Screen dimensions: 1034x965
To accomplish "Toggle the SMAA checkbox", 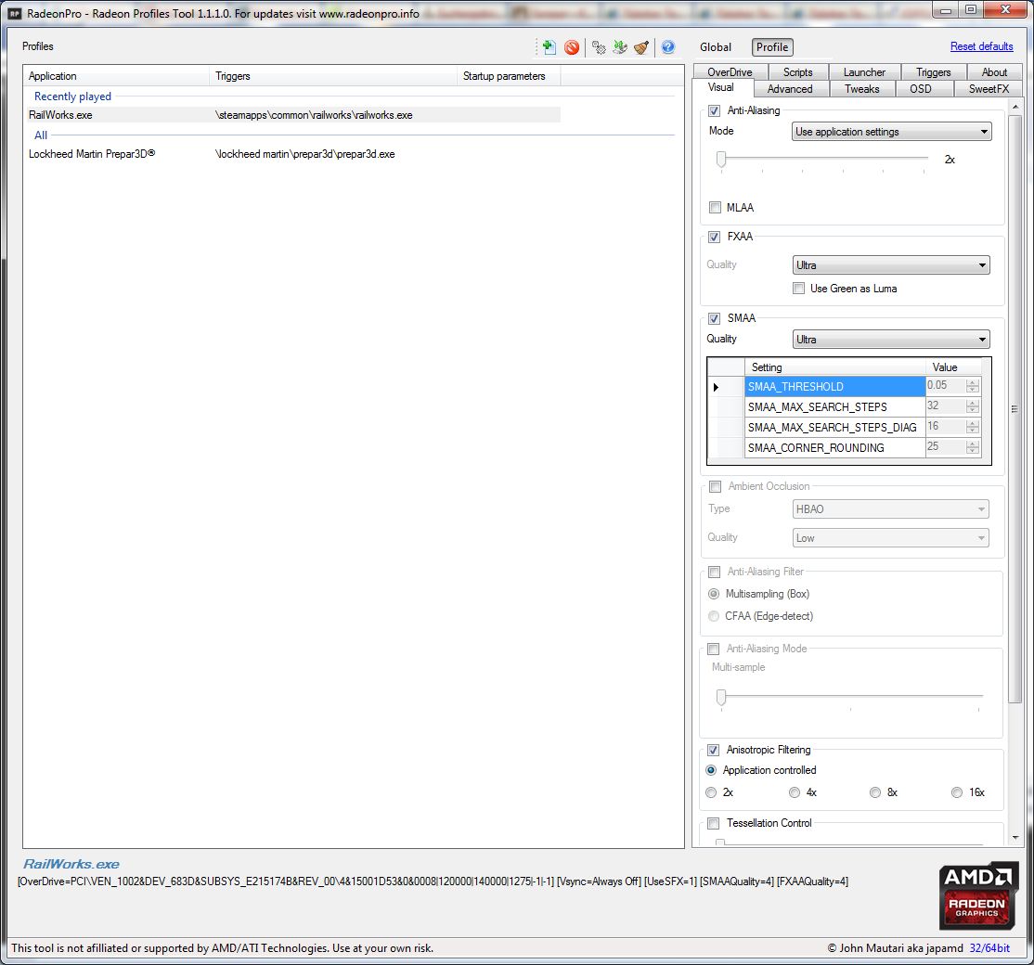I will [714, 318].
